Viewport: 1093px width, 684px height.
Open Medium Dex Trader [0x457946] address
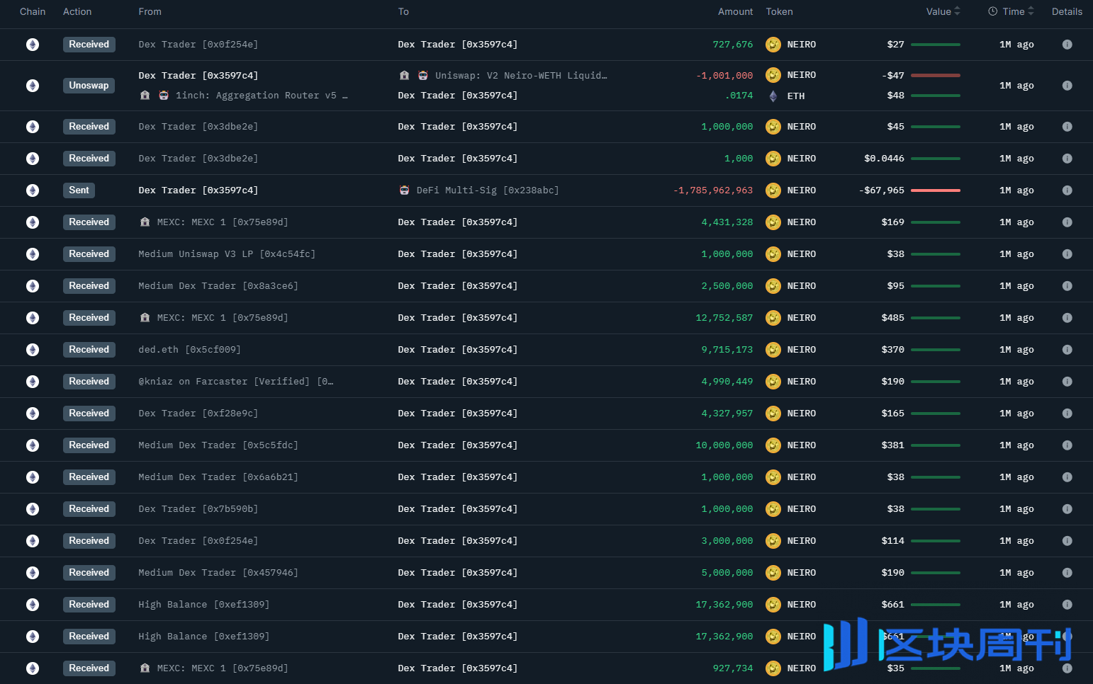point(218,573)
